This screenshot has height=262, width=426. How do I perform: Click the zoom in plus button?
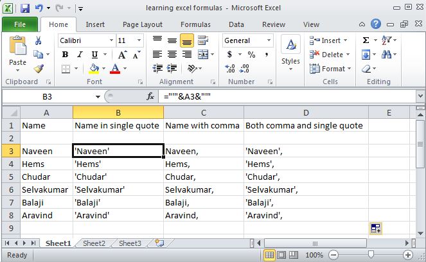tap(407, 255)
